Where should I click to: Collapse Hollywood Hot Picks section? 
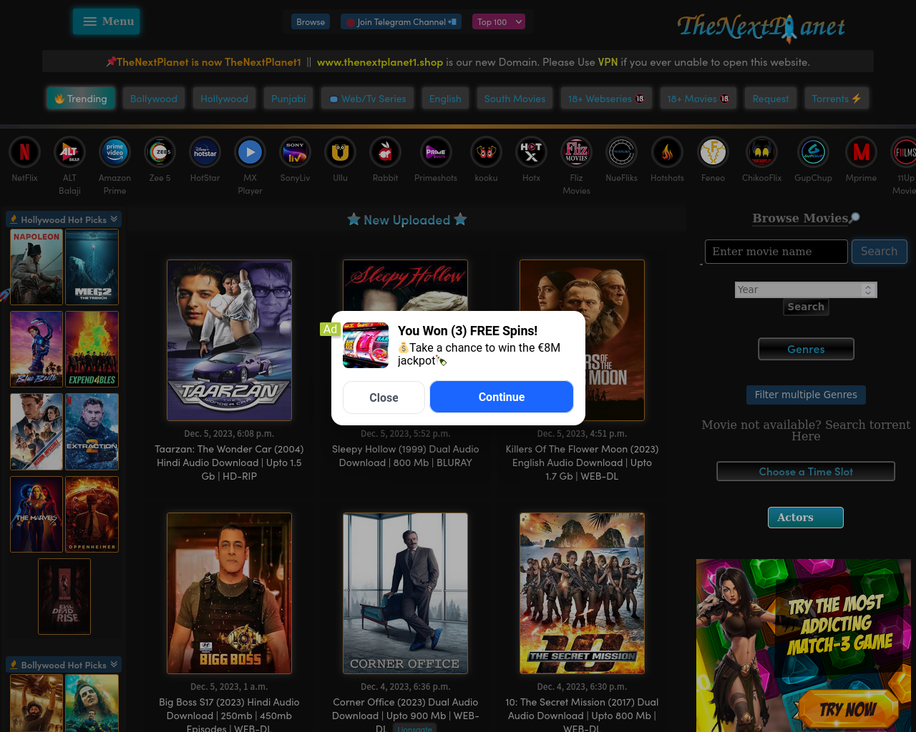[64, 219]
